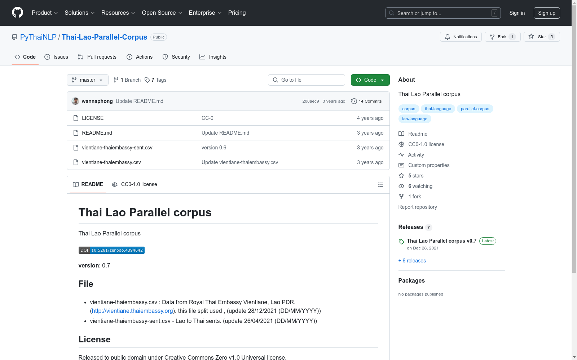The height and width of the screenshot is (360, 577).
Task: Click the book icon next to Readme
Action: coord(401,134)
